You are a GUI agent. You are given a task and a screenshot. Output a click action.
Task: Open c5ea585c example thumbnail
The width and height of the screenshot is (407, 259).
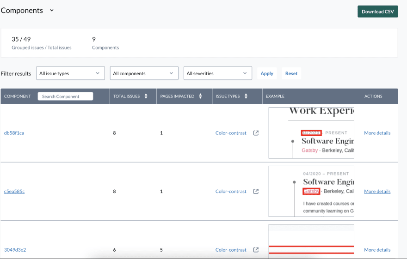pos(311,192)
